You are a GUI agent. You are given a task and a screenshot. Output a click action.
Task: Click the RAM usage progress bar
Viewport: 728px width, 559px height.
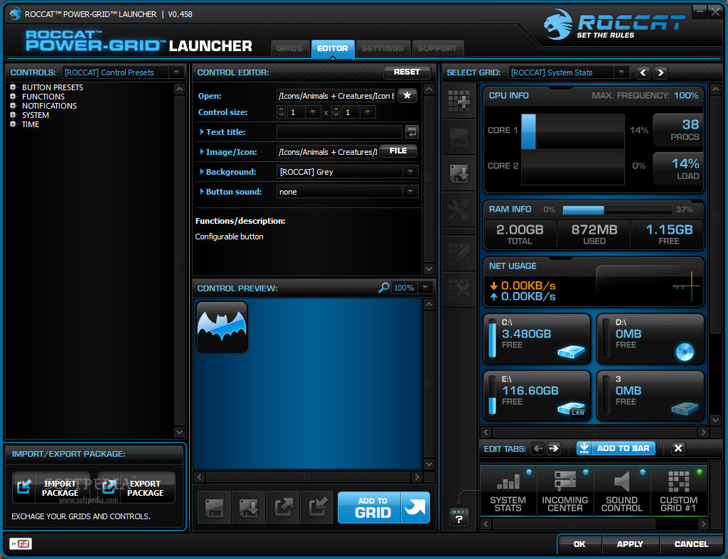[x=618, y=210]
